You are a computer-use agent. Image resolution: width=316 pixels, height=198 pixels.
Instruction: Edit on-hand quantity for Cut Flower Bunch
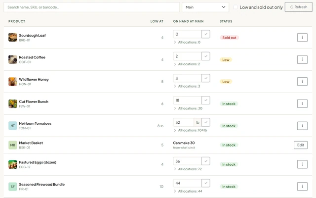(187, 100)
